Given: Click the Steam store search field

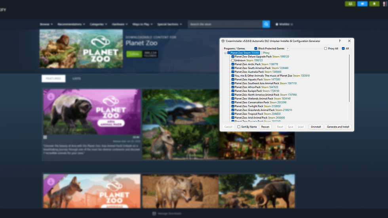Looking at the screenshot, I should point(225,24).
